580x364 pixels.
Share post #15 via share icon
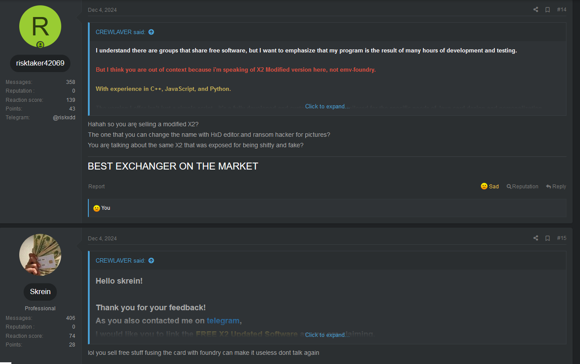[x=535, y=238]
